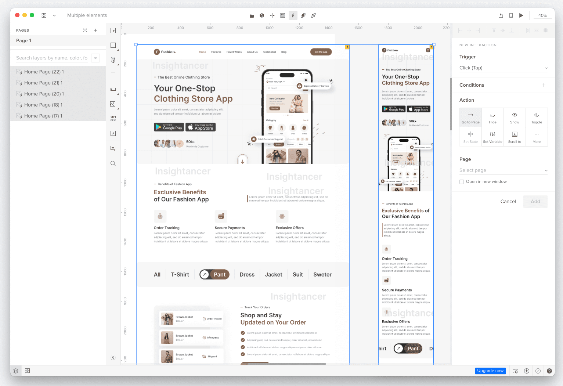Open the Comments panel at bottom left
This screenshot has height=386, width=563.
(27, 371)
